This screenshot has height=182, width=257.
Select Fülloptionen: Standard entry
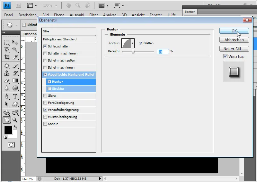[69, 39]
